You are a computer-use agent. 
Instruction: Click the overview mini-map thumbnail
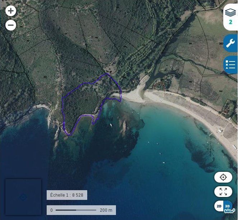[23, 197]
